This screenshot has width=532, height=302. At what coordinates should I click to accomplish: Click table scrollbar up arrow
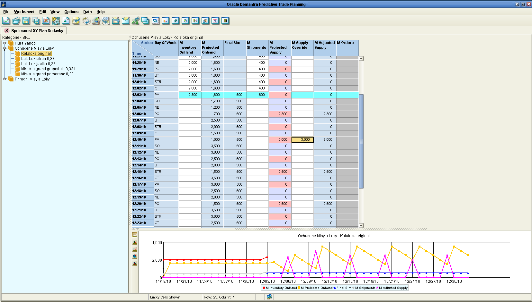(x=361, y=59)
